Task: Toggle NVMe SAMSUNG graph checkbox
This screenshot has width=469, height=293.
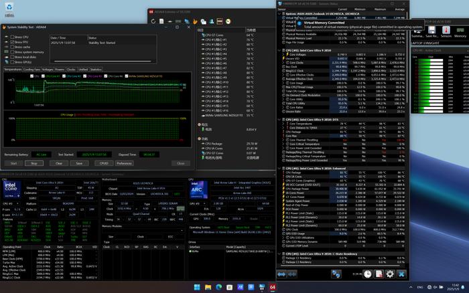Action: tap(126, 76)
